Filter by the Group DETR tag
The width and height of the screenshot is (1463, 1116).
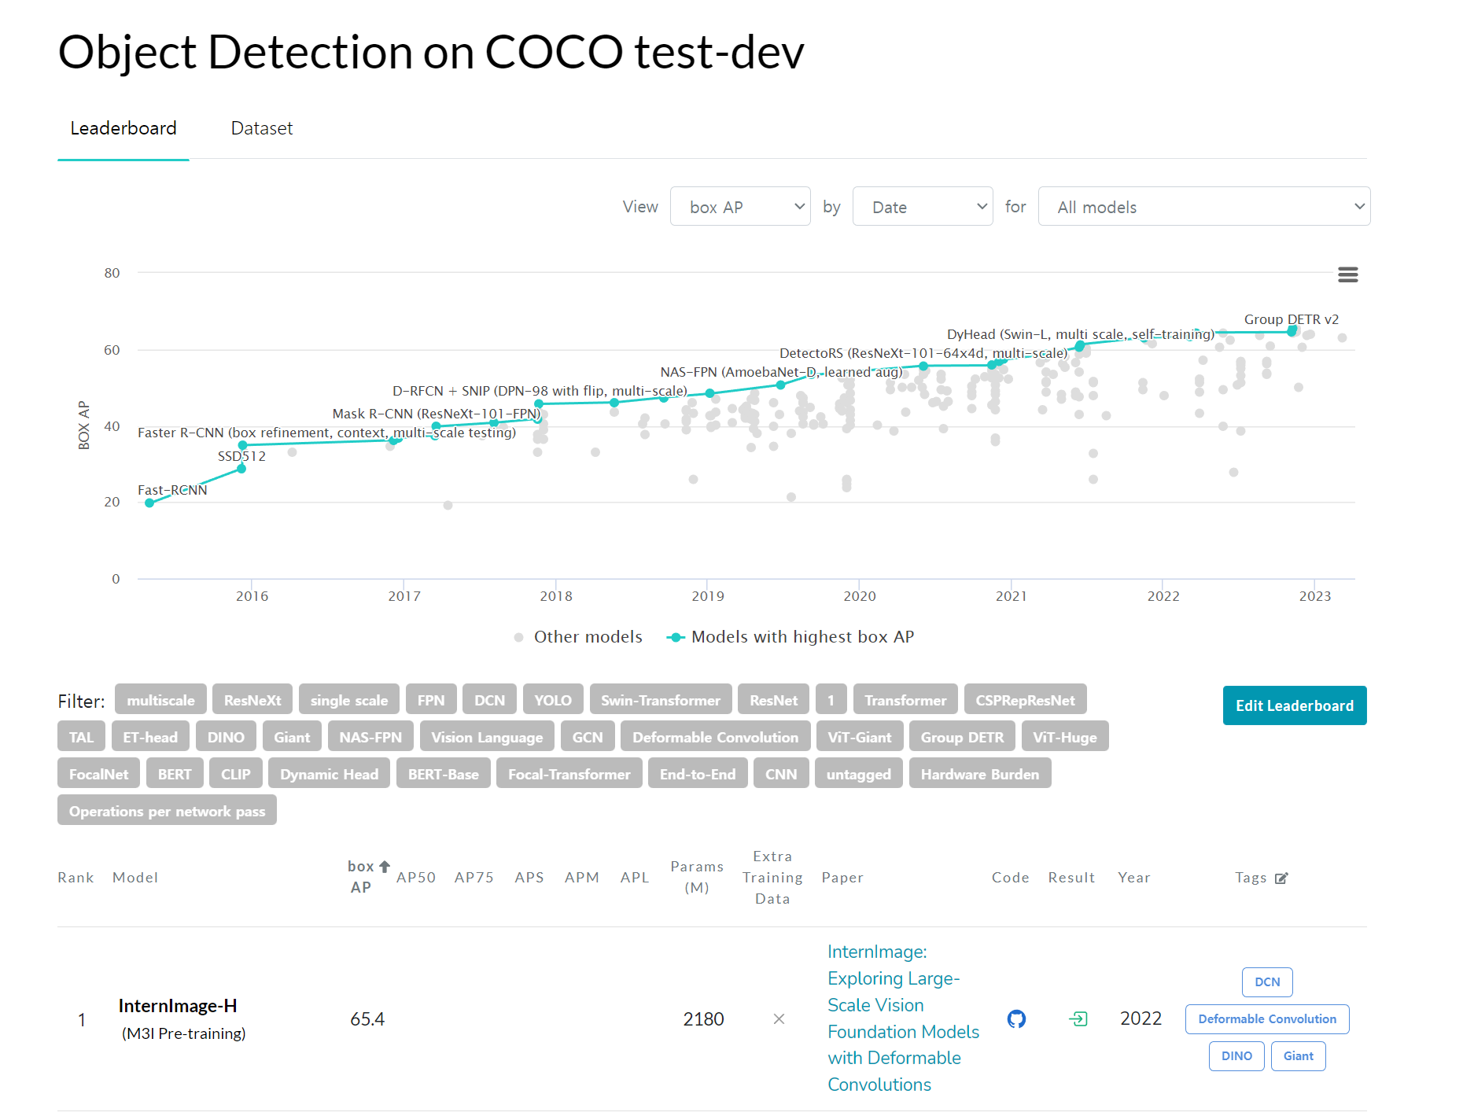[962, 737]
